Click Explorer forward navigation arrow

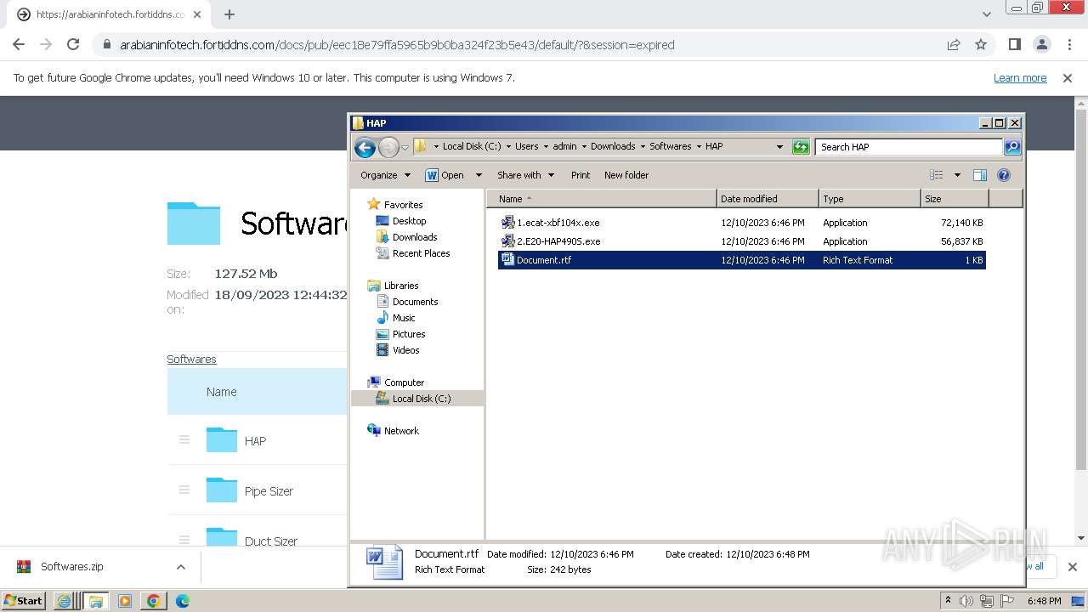[388, 147]
